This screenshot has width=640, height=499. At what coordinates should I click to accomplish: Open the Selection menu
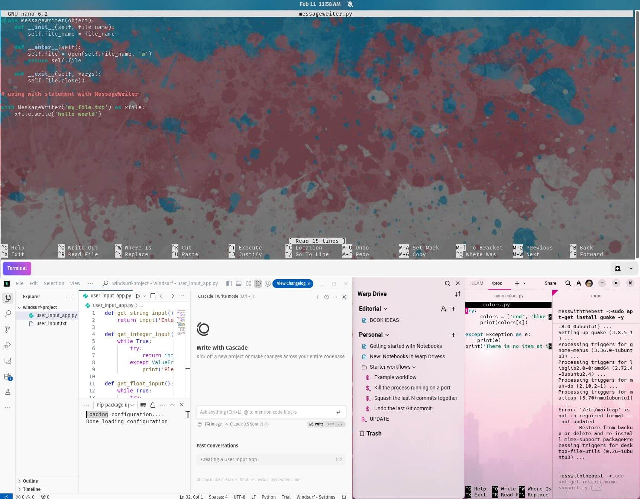(x=54, y=283)
